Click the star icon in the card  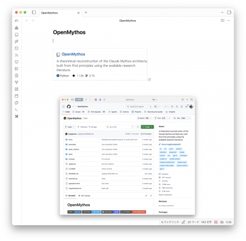(74, 76)
